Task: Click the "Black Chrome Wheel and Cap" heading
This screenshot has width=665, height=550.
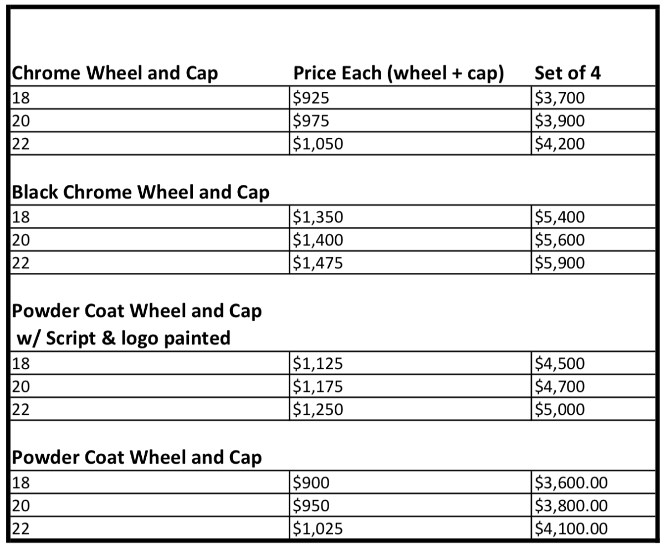Action: tap(140, 192)
